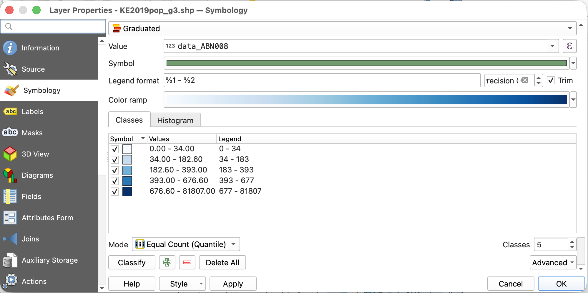Uncheck the 34 - 183 class checkbox
This screenshot has width=588, height=293.
point(114,160)
